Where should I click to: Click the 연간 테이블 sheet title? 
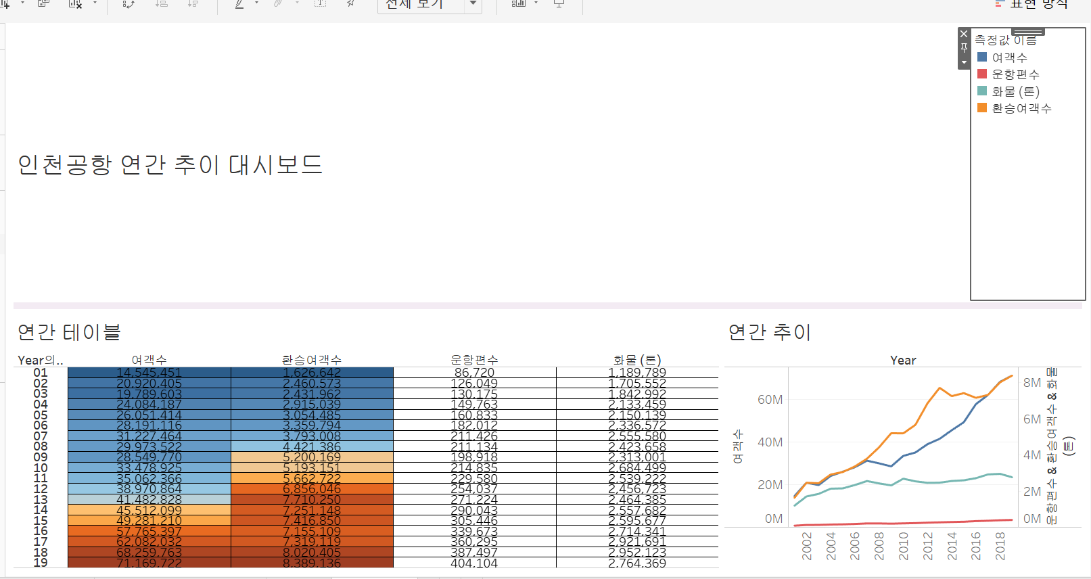pos(69,332)
